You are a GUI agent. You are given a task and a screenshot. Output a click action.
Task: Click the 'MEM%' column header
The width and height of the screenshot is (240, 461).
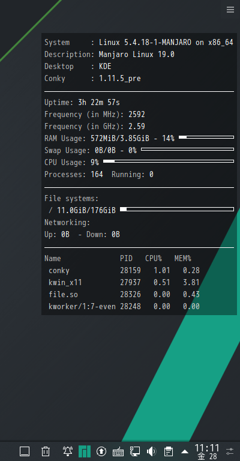click(183, 259)
